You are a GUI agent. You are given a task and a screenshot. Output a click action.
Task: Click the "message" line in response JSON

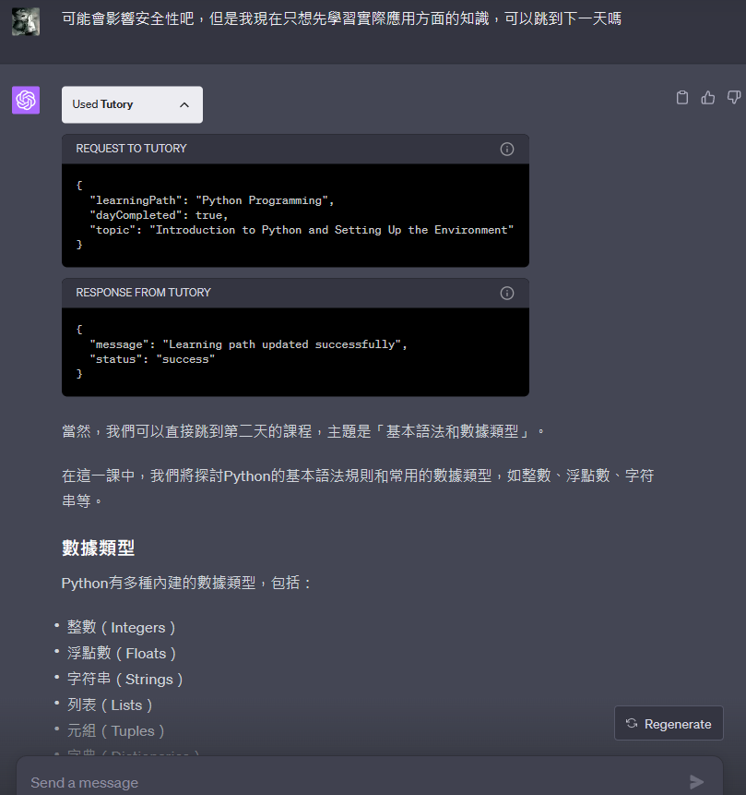(248, 344)
